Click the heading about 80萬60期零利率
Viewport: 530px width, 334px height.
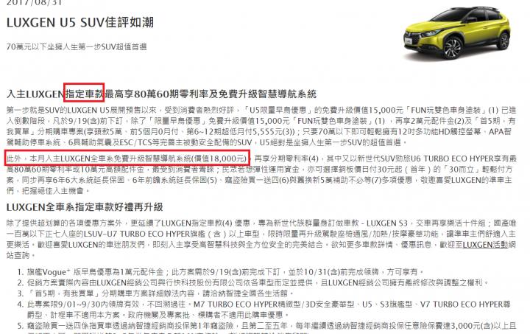(161, 94)
